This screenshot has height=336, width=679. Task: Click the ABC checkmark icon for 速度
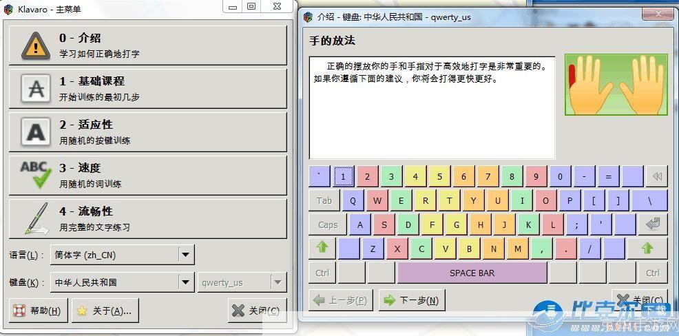click(x=36, y=174)
